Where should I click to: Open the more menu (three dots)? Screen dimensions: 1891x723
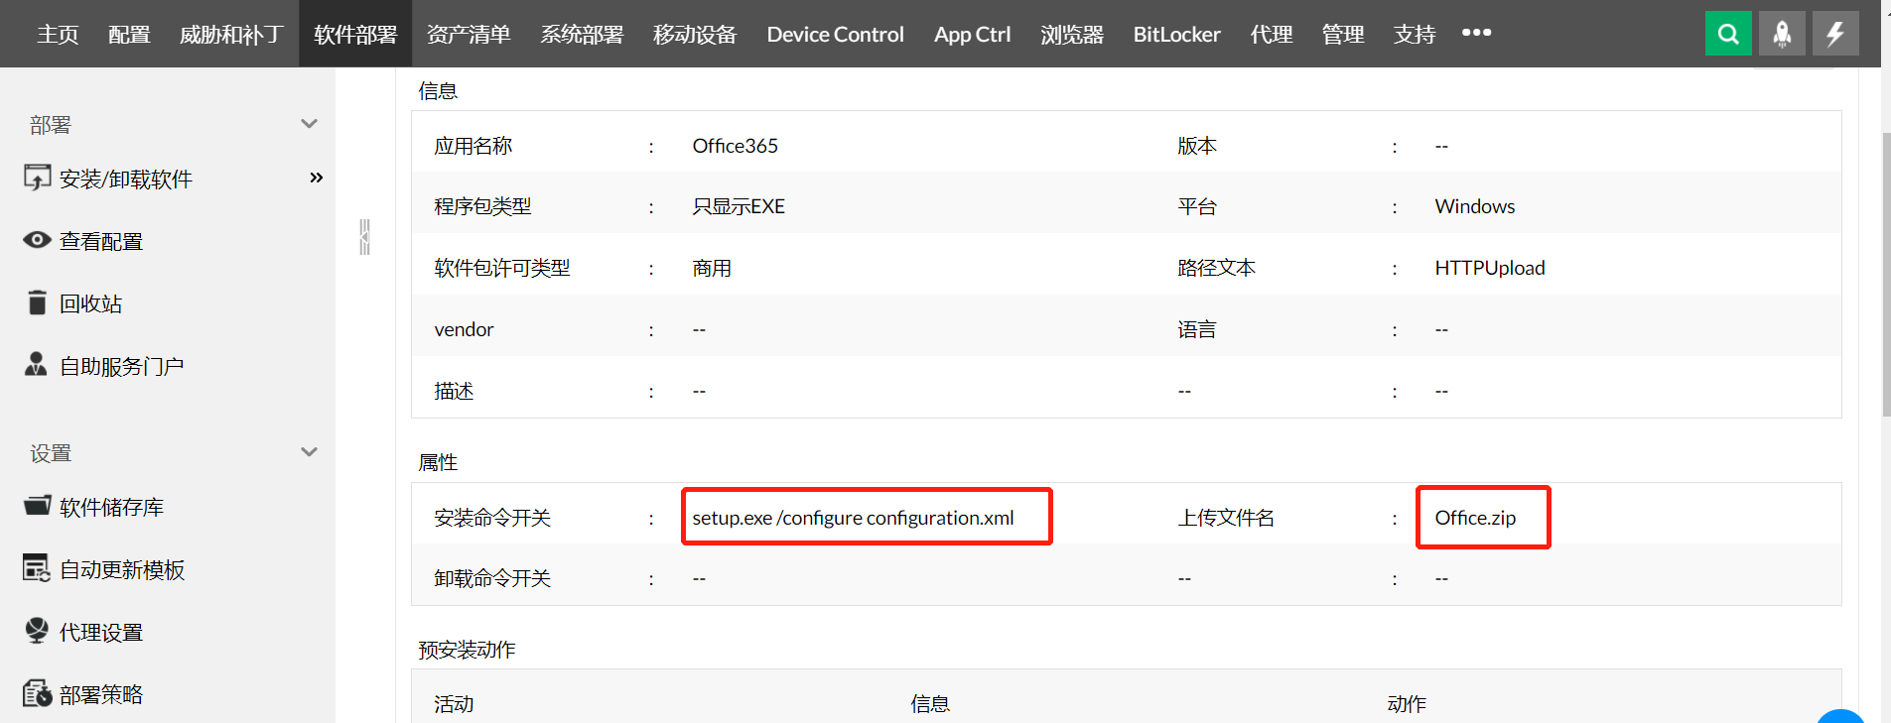pos(1476,33)
